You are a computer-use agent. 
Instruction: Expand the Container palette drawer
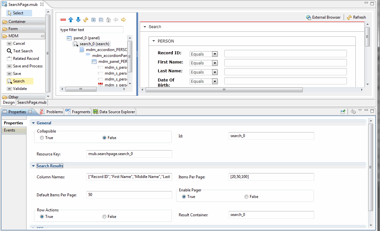point(23,22)
